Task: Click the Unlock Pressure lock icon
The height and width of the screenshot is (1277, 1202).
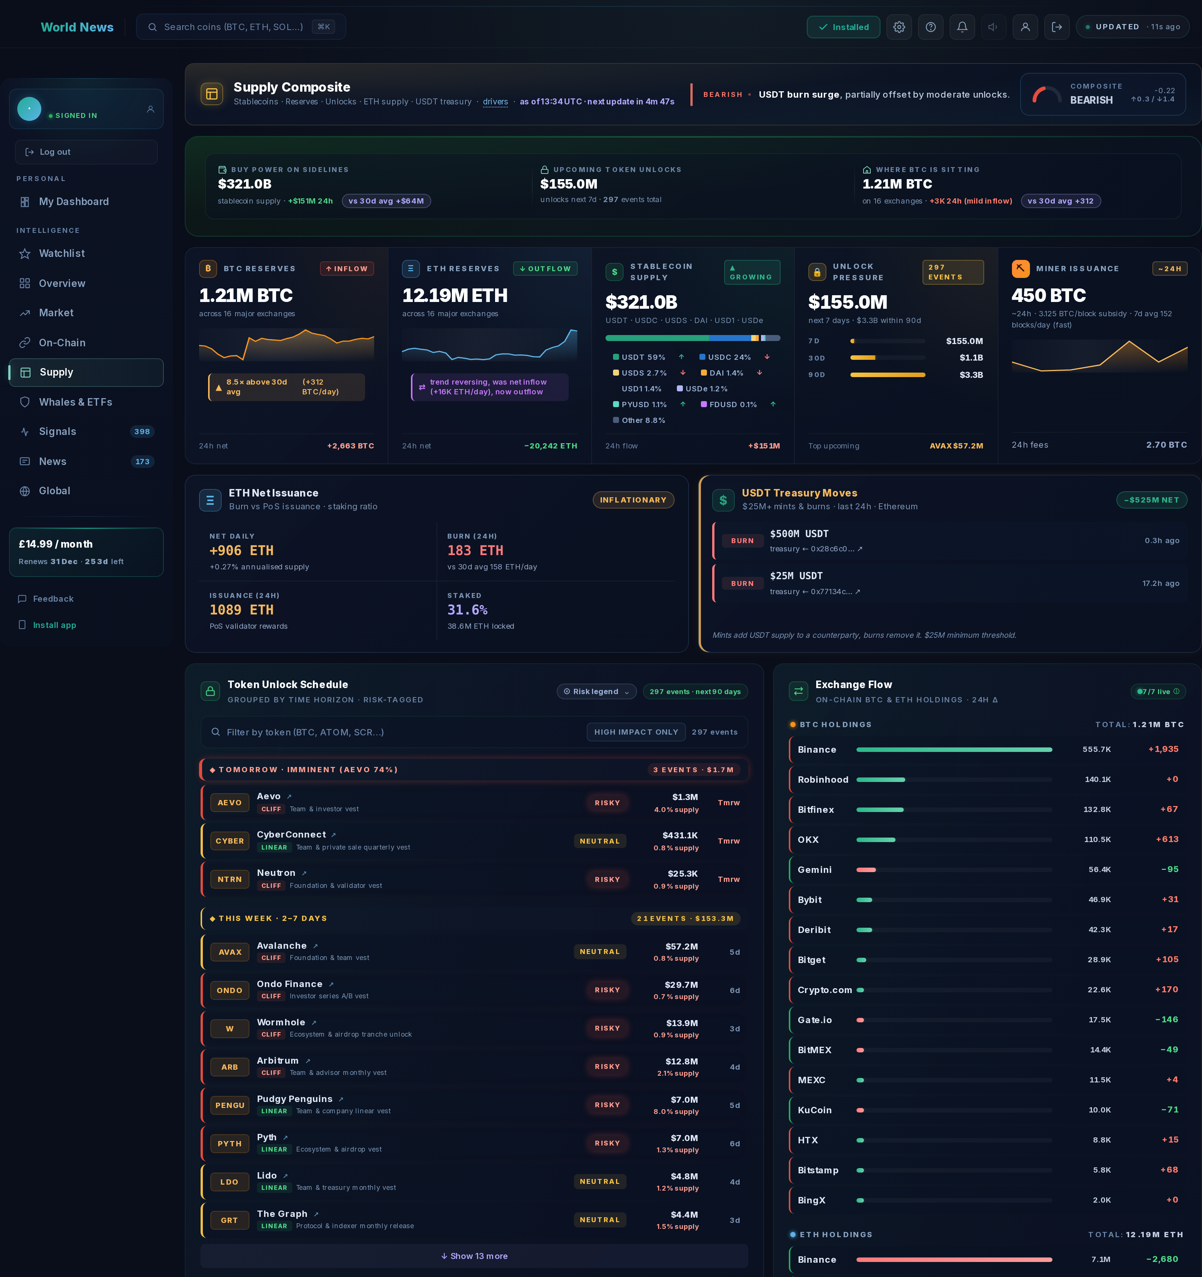Action: (x=817, y=272)
